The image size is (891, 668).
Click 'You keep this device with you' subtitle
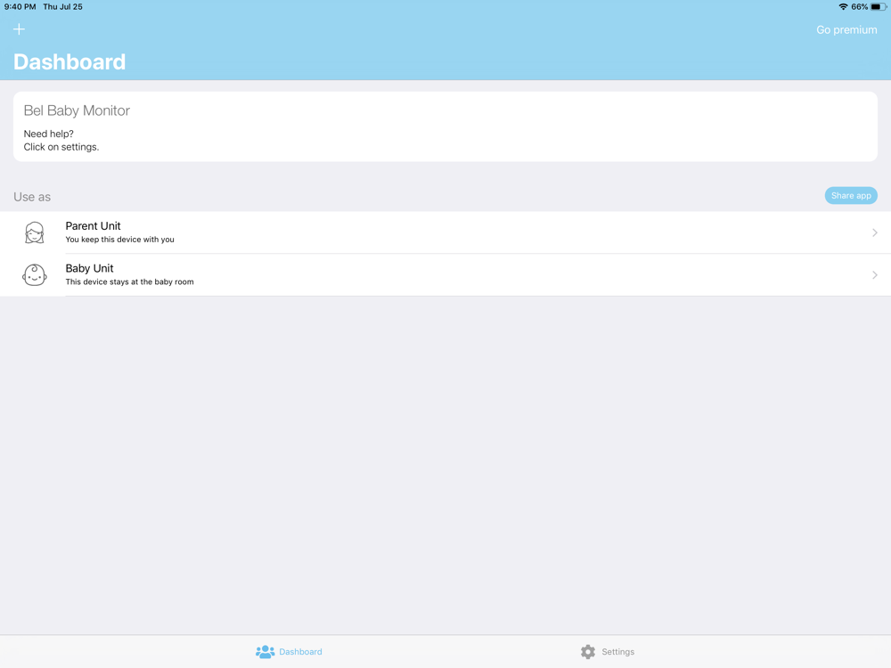[120, 239]
